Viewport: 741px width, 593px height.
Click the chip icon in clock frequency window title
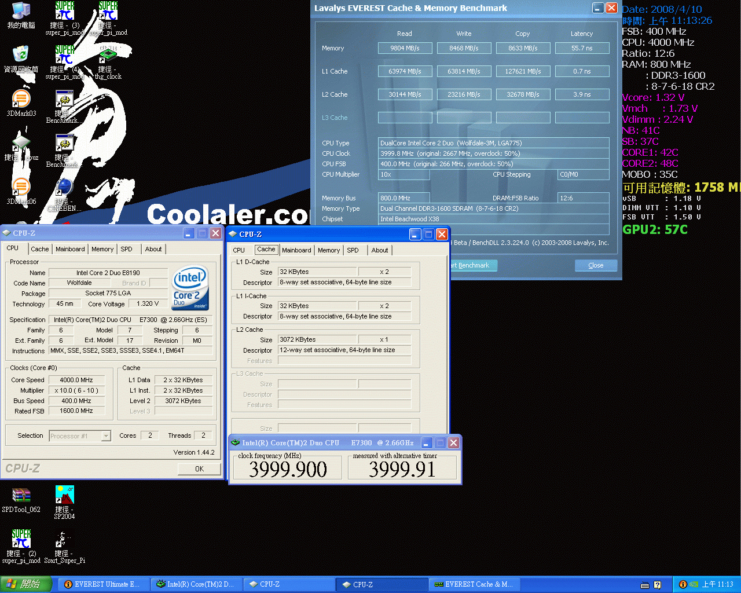[235, 442]
